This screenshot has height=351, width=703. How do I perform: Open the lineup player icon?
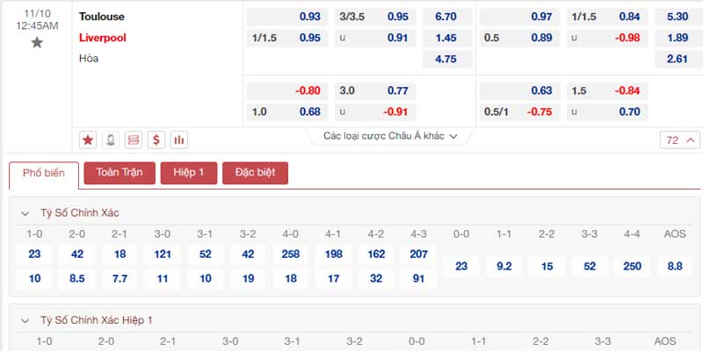[111, 140]
